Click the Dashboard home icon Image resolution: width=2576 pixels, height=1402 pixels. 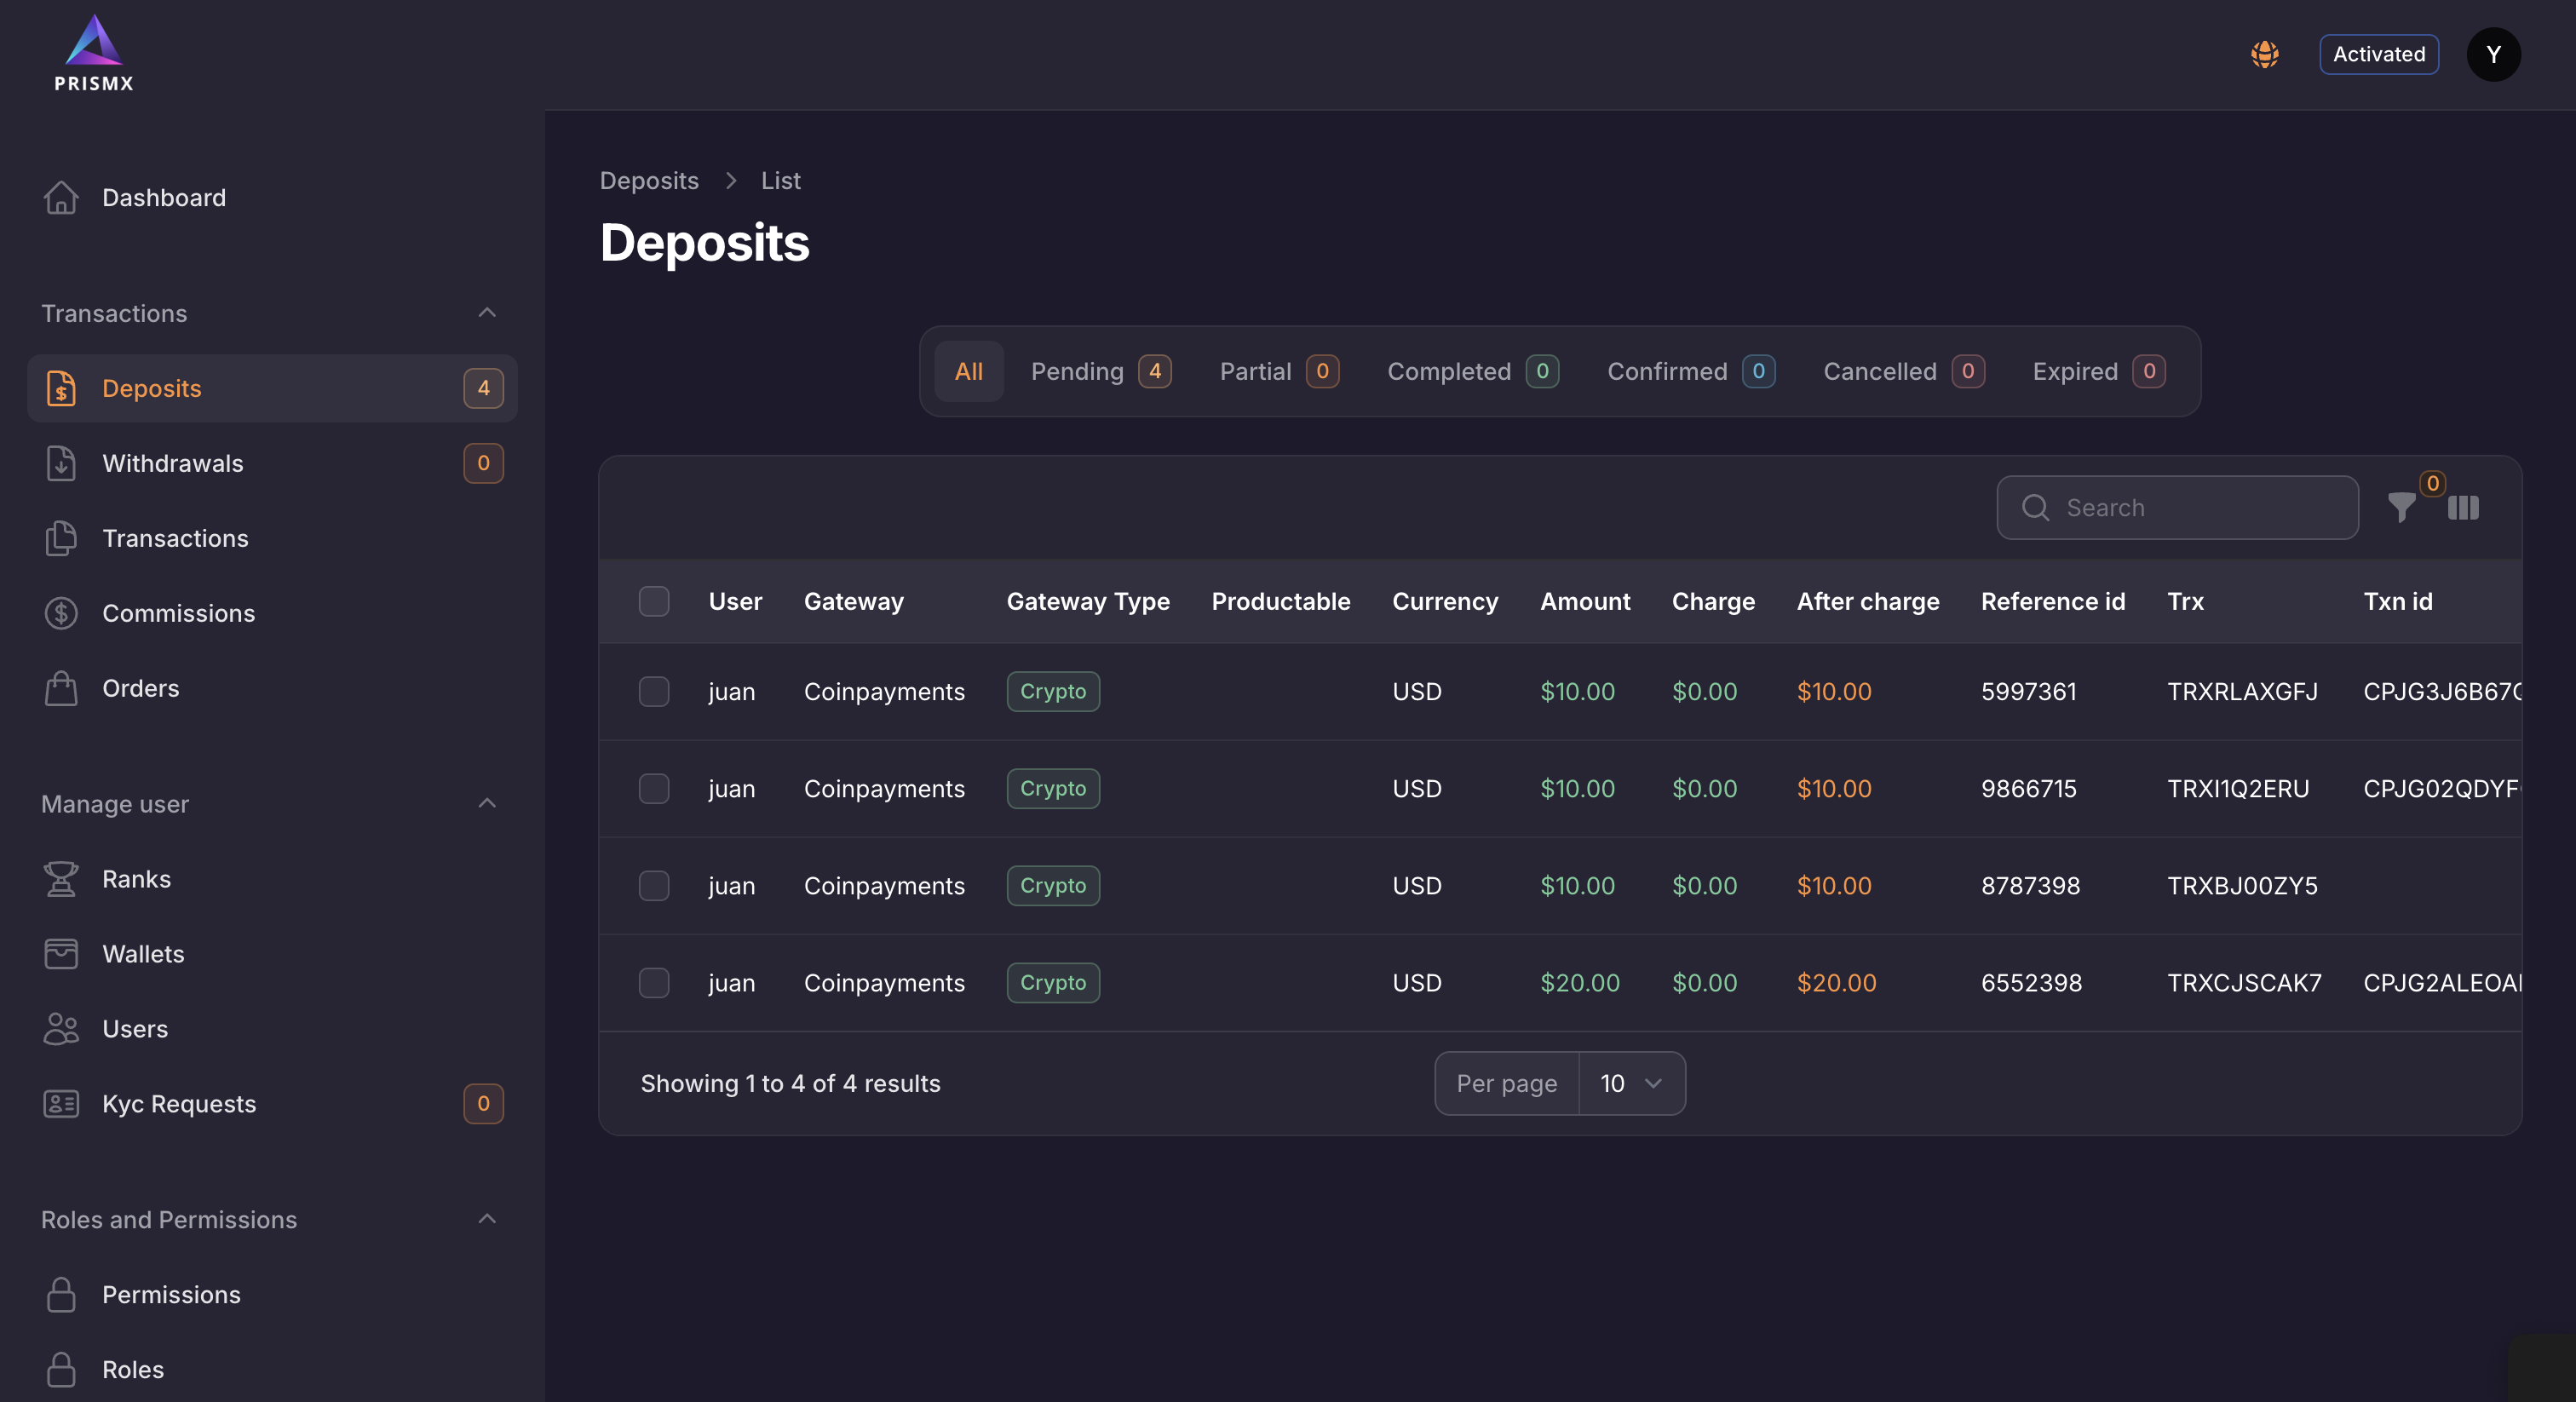point(61,197)
